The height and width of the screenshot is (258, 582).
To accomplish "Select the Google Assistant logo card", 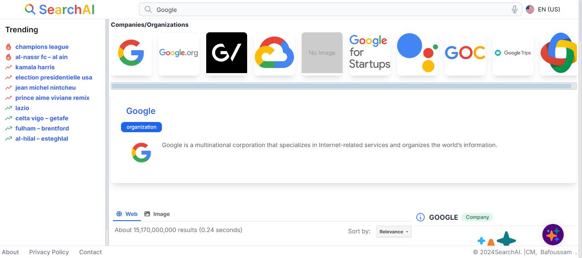I will 418,53.
